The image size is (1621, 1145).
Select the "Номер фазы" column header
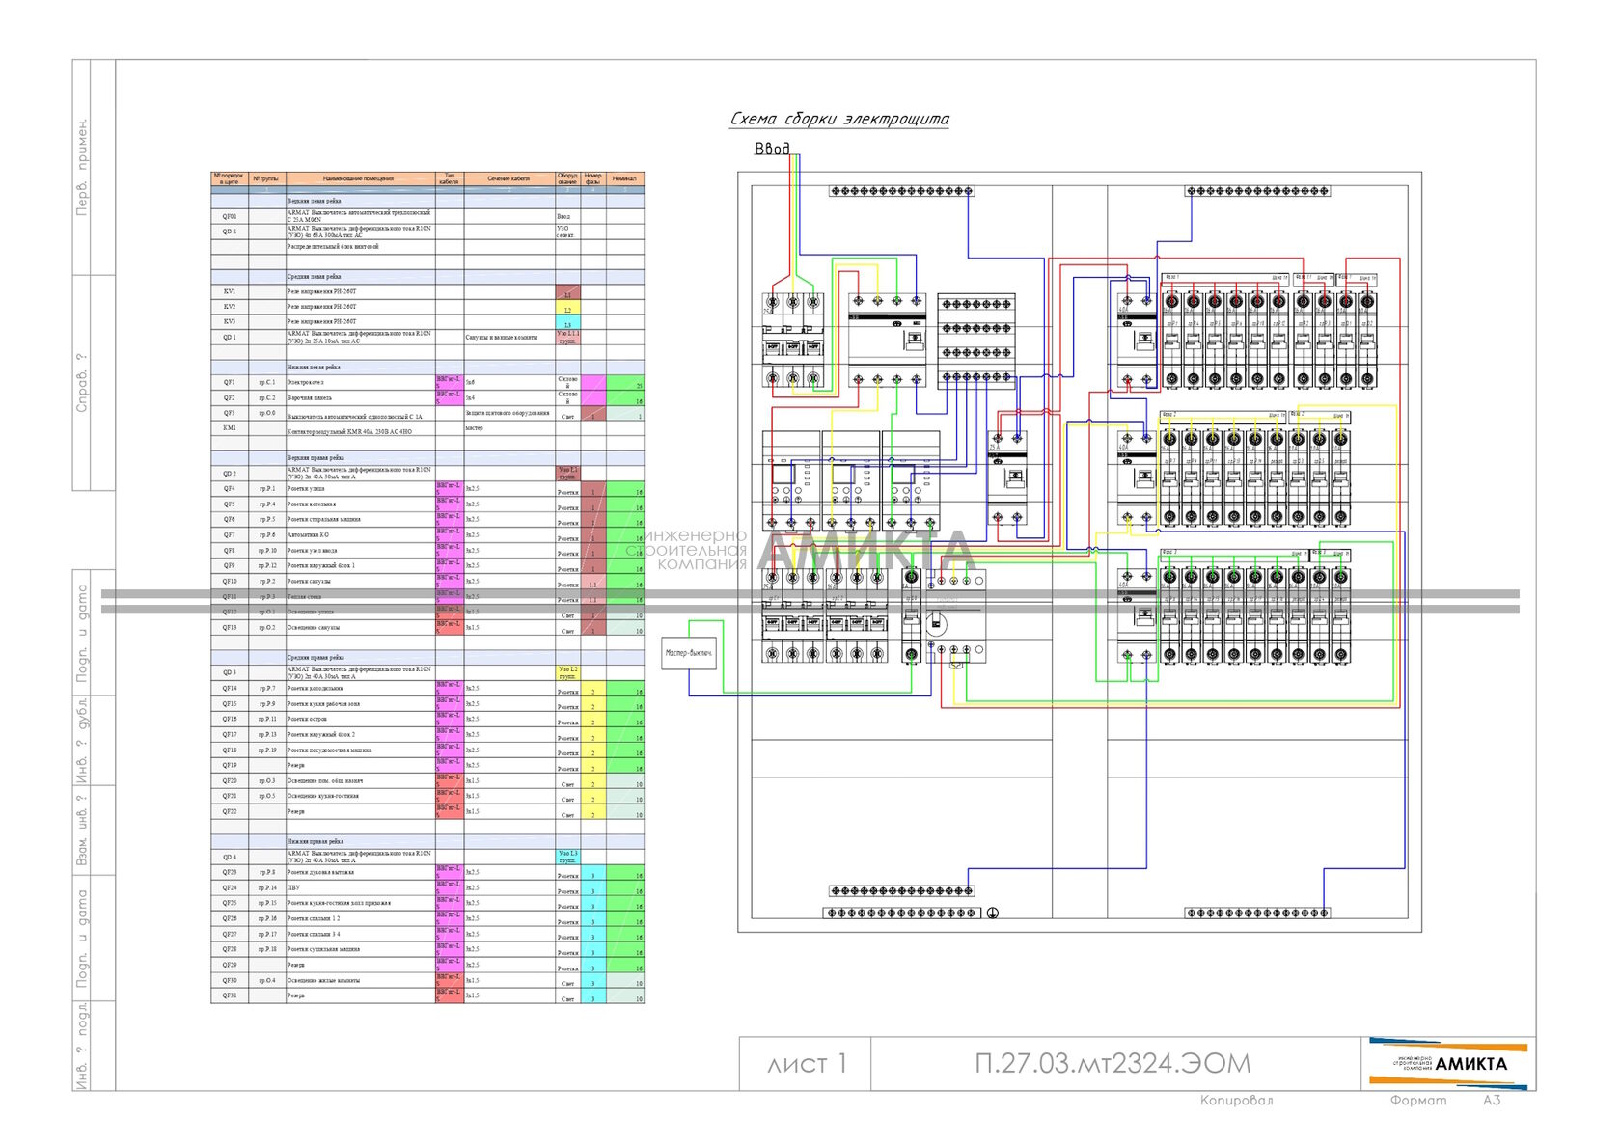(x=592, y=178)
